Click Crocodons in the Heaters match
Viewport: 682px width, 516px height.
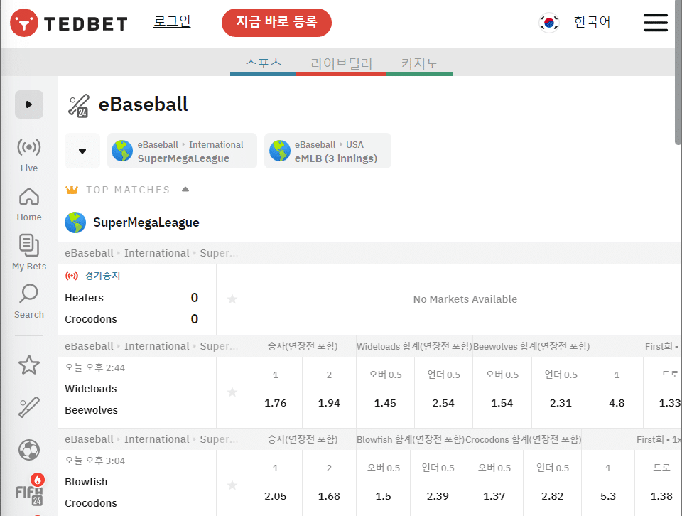pos(91,319)
